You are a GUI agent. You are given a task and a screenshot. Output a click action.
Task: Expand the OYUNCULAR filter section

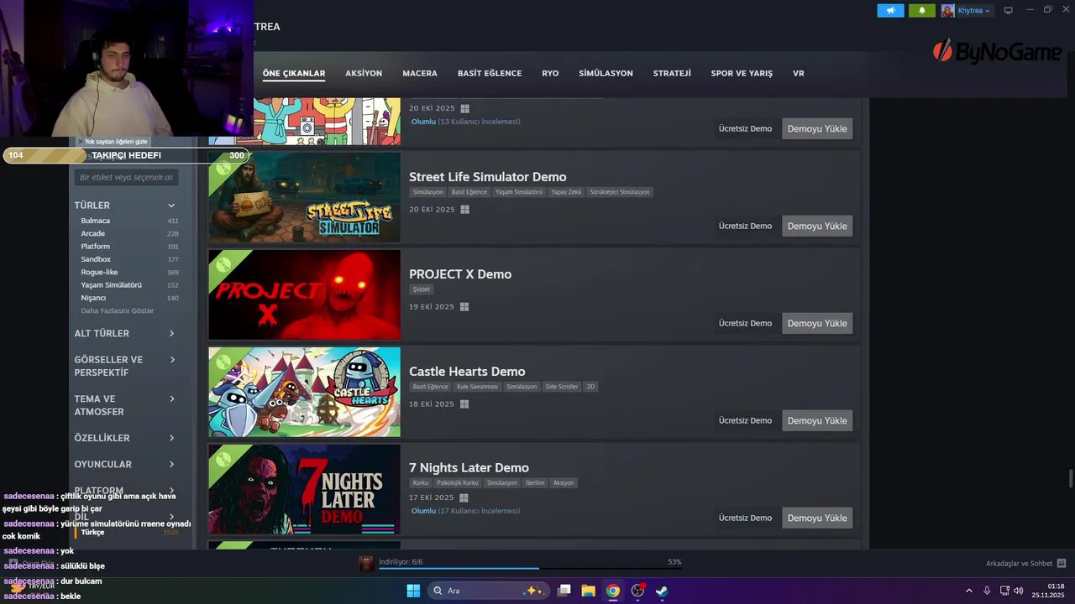point(171,465)
